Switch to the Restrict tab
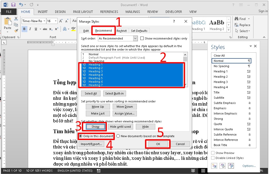 [x=122, y=31]
